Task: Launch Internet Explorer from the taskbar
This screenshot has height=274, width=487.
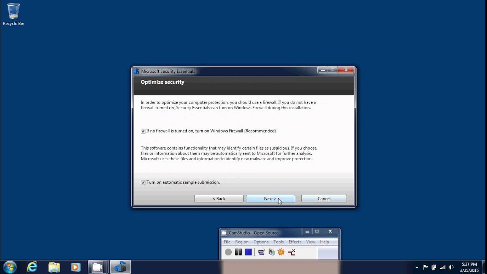Action: click(x=32, y=267)
